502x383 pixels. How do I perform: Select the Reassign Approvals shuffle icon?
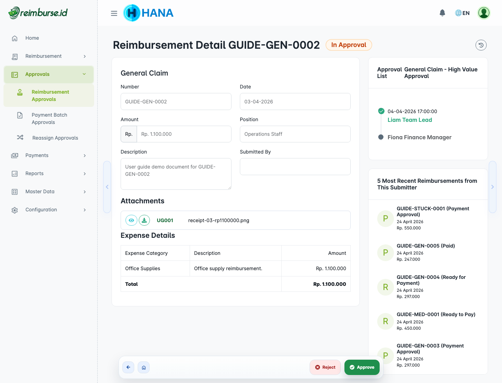[x=20, y=138]
